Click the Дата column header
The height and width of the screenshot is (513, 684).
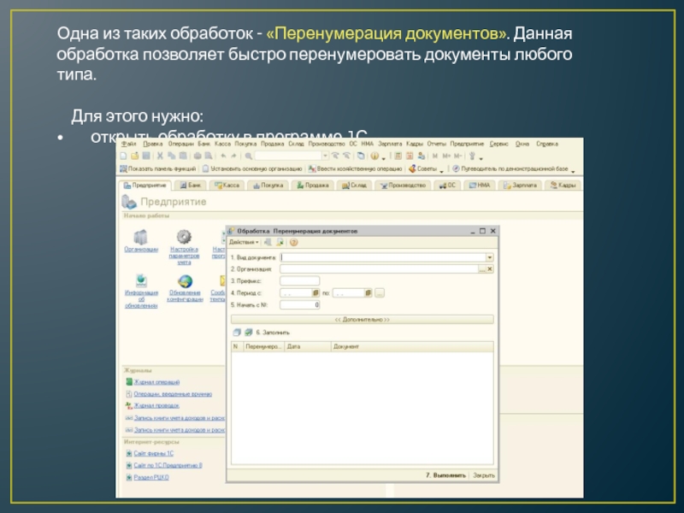[x=308, y=347]
